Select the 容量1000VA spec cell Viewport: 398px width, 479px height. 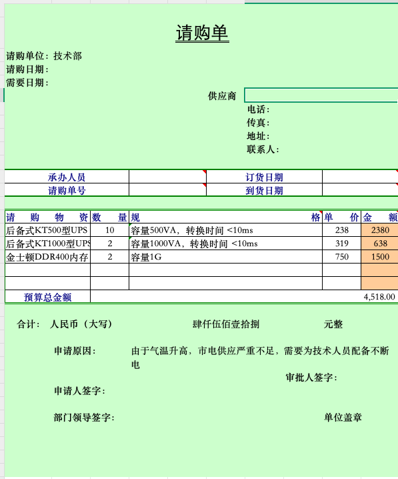[225, 243]
